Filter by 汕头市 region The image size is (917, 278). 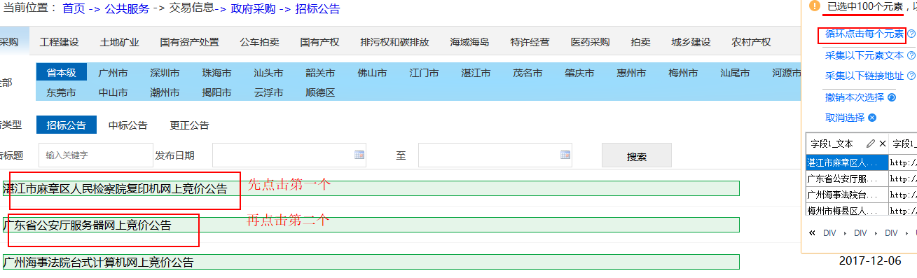point(268,73)
